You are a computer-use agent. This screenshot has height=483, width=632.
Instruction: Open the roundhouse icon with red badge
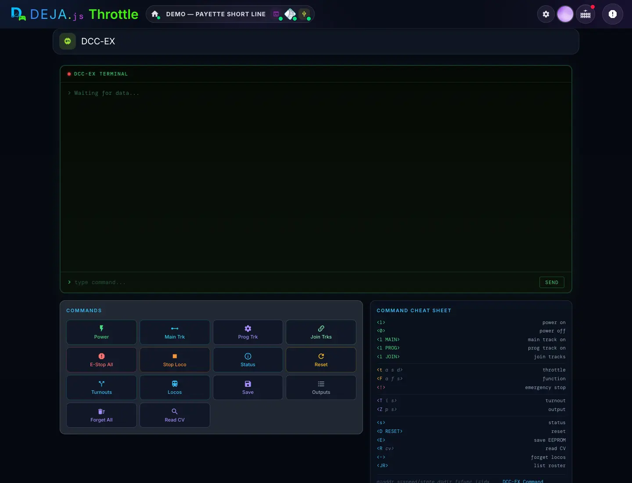tap(585, 14)
